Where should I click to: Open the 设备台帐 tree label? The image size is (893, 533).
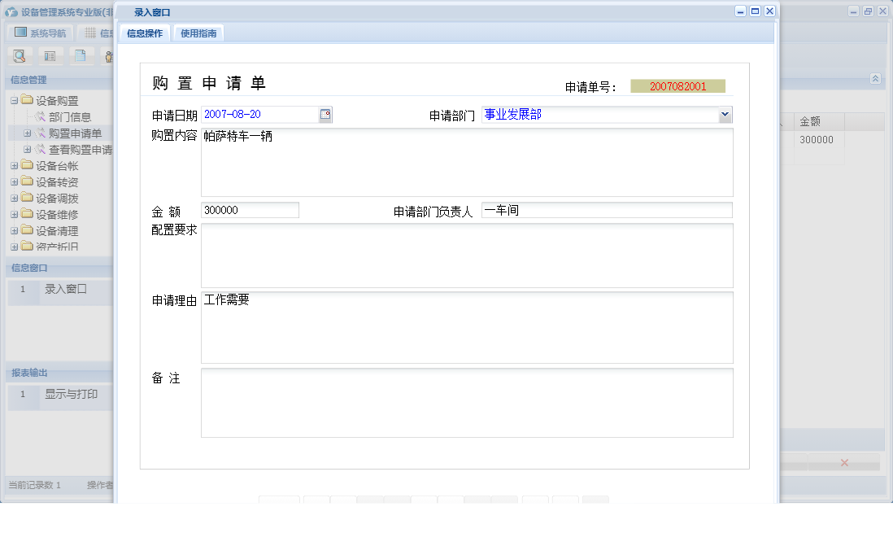tap(57, 166)
